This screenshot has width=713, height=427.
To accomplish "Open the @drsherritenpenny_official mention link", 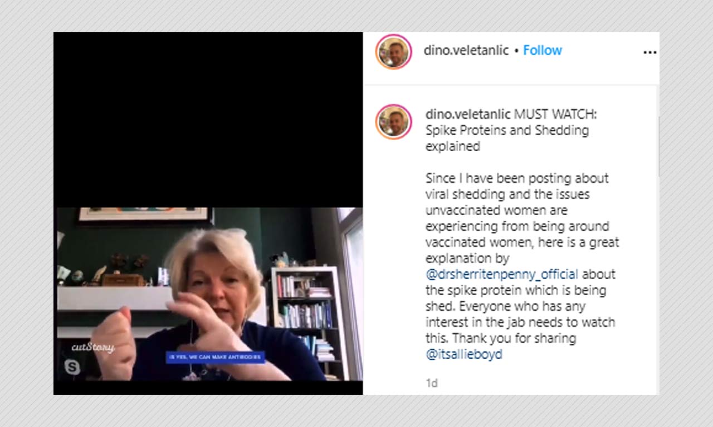I will tap(502, 274).
